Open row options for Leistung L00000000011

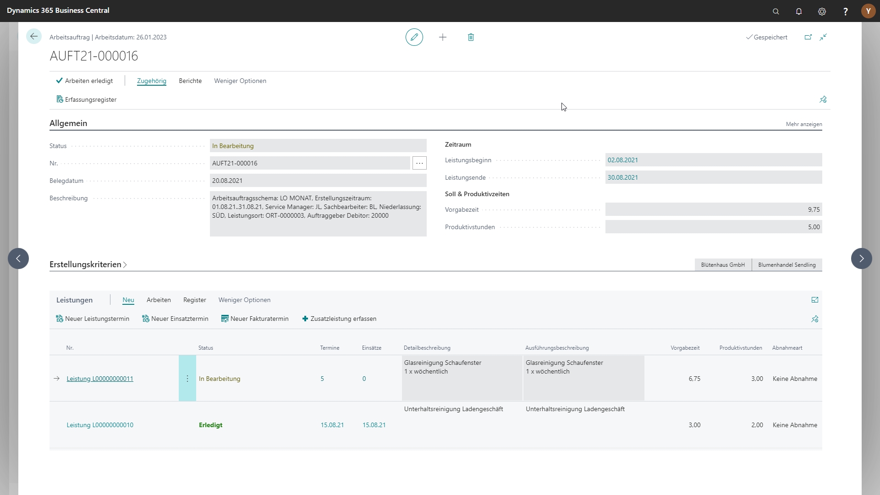coord(187,379)
